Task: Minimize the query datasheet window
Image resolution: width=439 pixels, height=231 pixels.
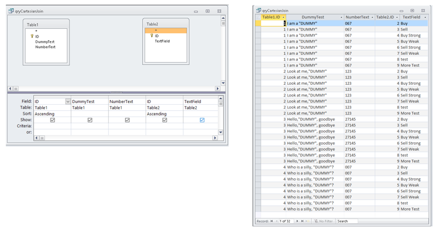Action: [x=401, y=11]
